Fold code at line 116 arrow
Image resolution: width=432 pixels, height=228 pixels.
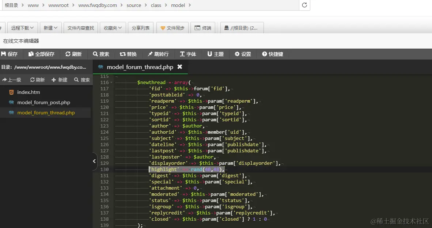coord(111,82)
